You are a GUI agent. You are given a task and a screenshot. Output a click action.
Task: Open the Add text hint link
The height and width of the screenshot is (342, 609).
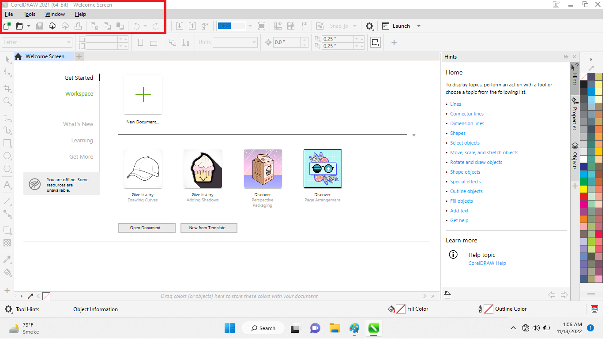pos(459,211)
